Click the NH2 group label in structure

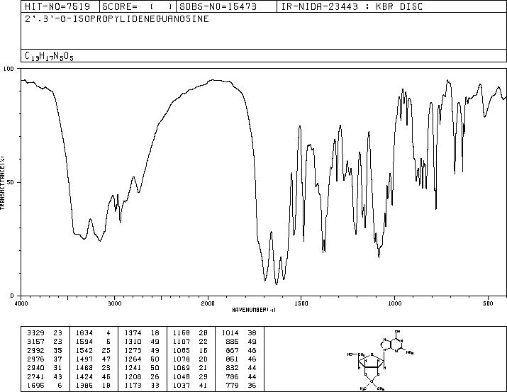(x=410, y=353)
